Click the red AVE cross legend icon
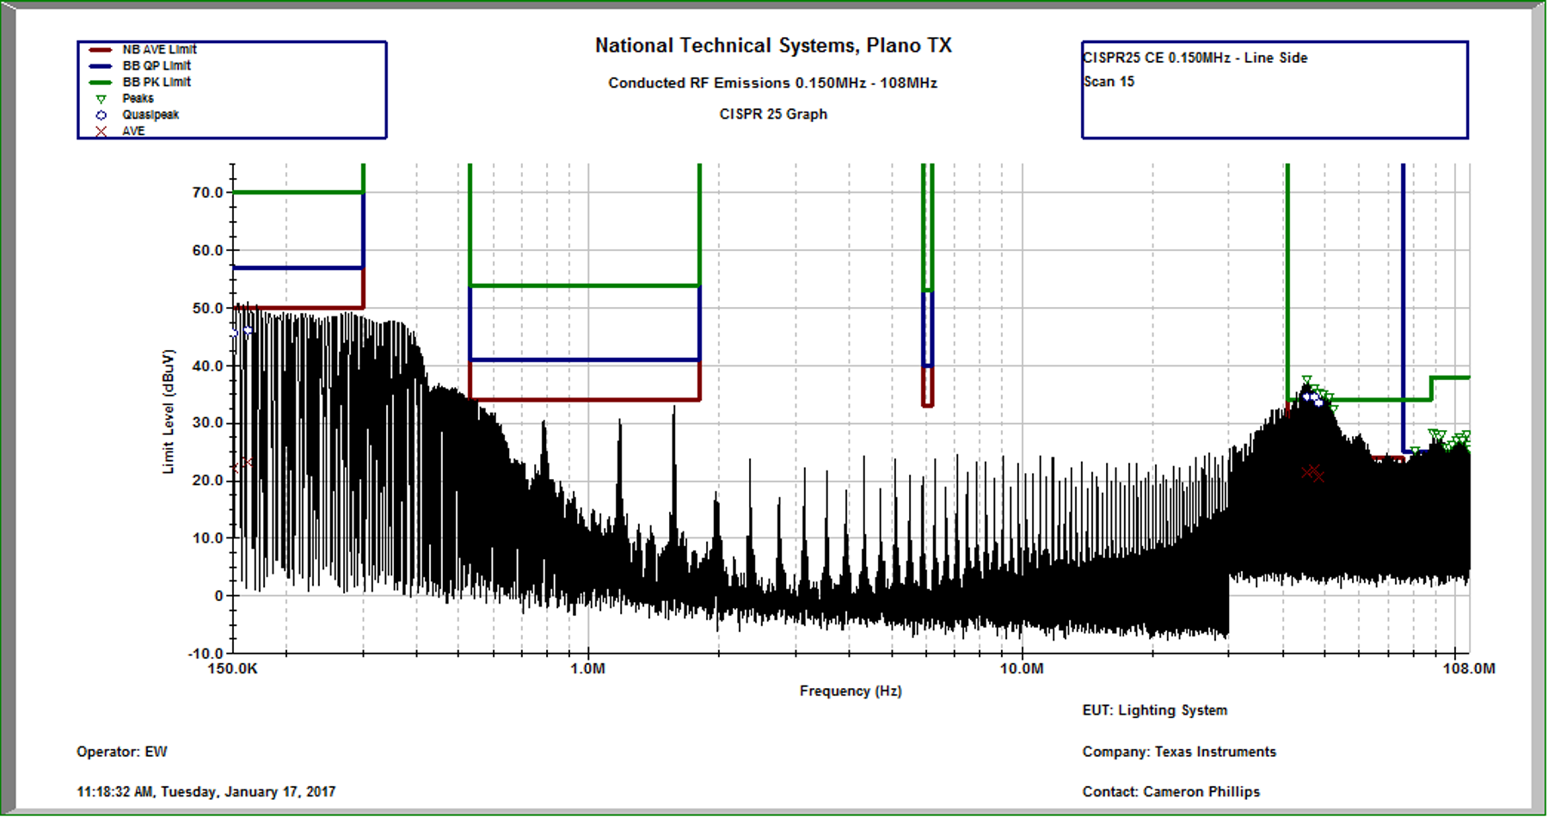Image resolution: width=1548 pixels, height=817 pixels. pos(101,132)
